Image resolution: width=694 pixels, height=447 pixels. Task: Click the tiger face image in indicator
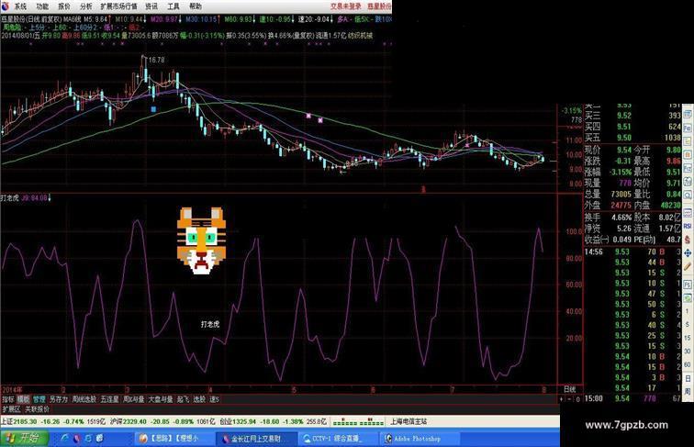coord(201,240)
